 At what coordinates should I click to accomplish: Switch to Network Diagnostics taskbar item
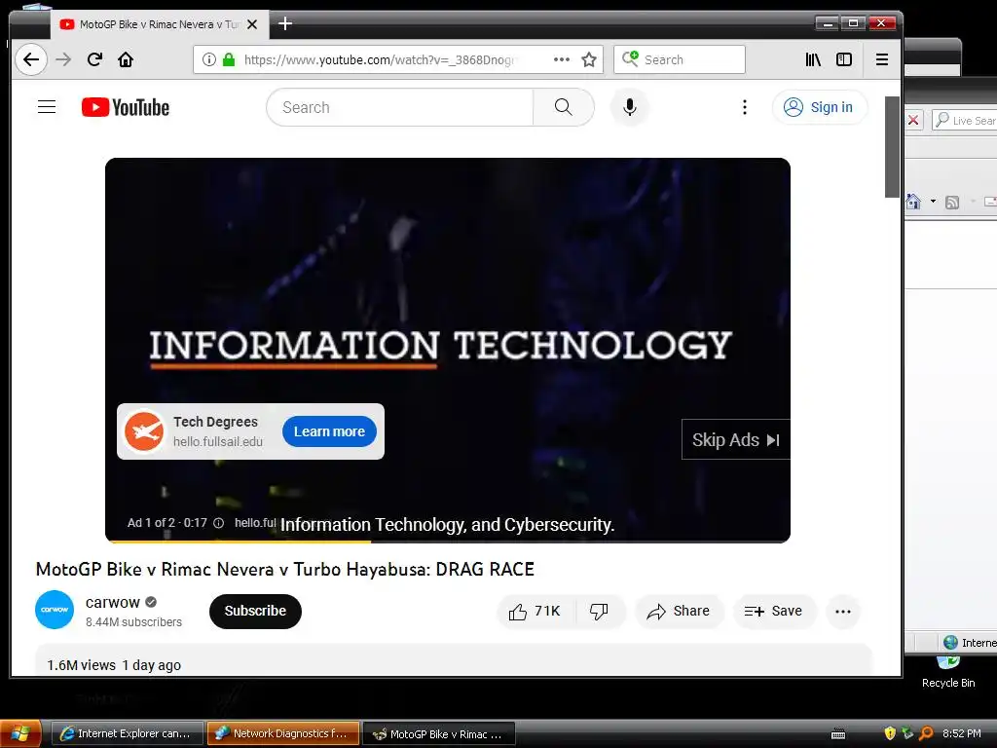283,734
